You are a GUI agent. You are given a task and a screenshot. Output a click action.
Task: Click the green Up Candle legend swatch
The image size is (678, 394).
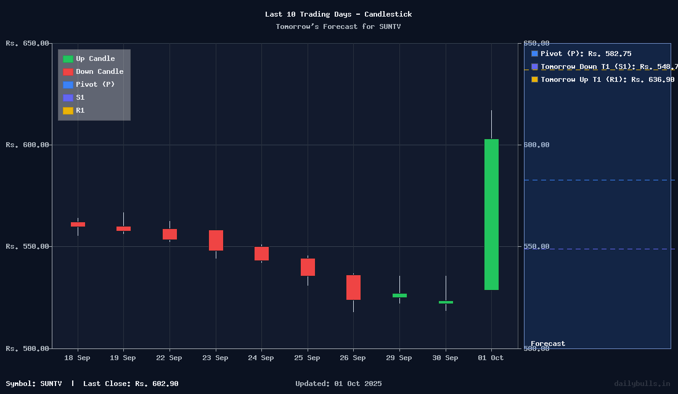(68, 59)
